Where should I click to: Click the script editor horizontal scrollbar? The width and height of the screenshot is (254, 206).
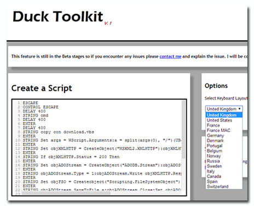pos(66,193)
